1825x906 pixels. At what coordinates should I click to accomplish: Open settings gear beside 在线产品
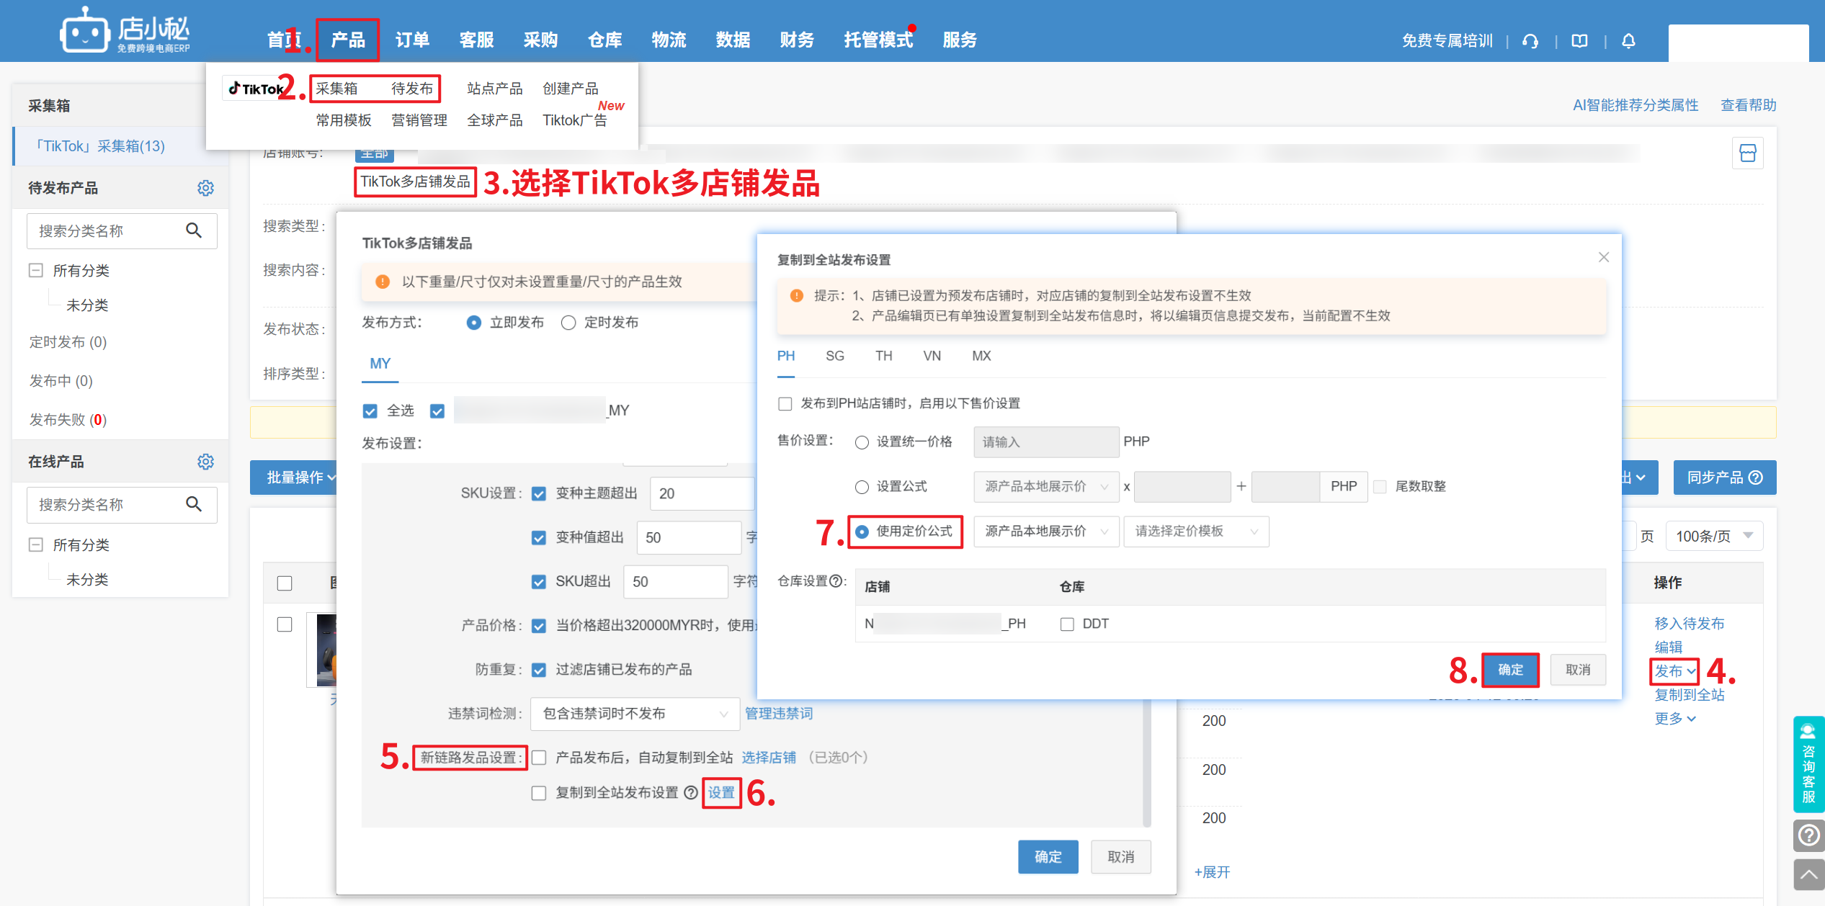[x=205, y=462]
